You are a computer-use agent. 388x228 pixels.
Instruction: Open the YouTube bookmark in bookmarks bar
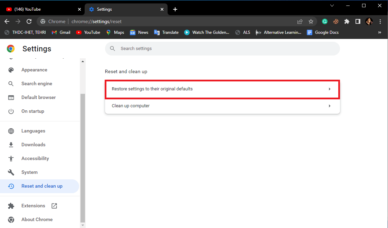pyautogui.click(x=88, y=32)
